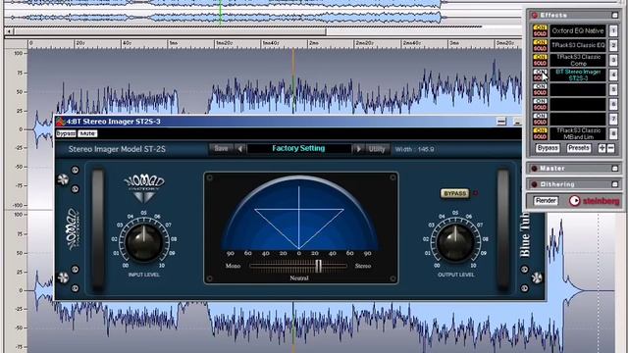Click slot number 7 button of empty slot
Screen dimensions: 628x353
[x=613, y=119]
